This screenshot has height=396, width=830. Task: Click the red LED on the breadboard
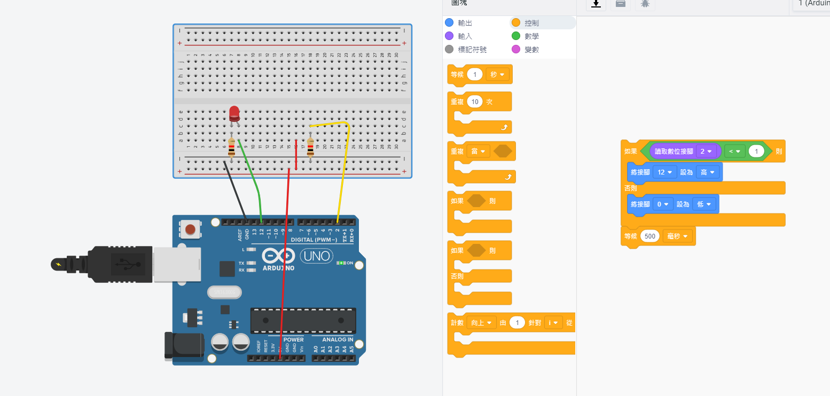[x=234, y=114]
